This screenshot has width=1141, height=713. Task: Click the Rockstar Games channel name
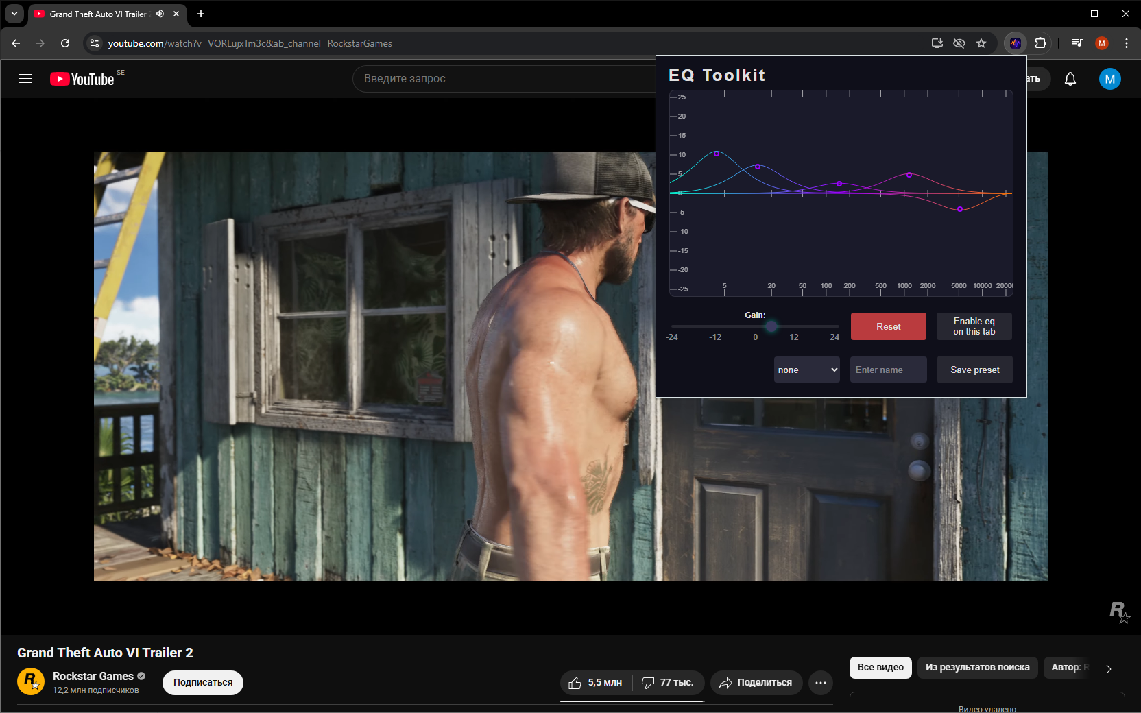pos(93,677)
